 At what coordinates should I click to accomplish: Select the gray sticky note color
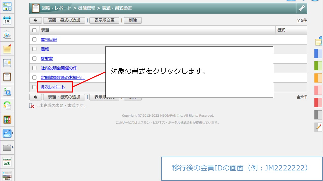(318, 115)
